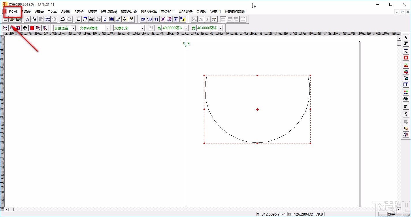Click the Save file icon
Screen dimensions: 411x217
[x=18, y=19]
